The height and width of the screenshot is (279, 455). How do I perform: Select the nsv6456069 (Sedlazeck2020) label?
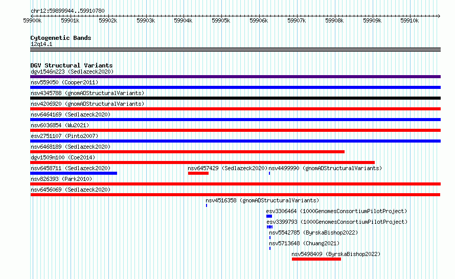pos(71,190)
